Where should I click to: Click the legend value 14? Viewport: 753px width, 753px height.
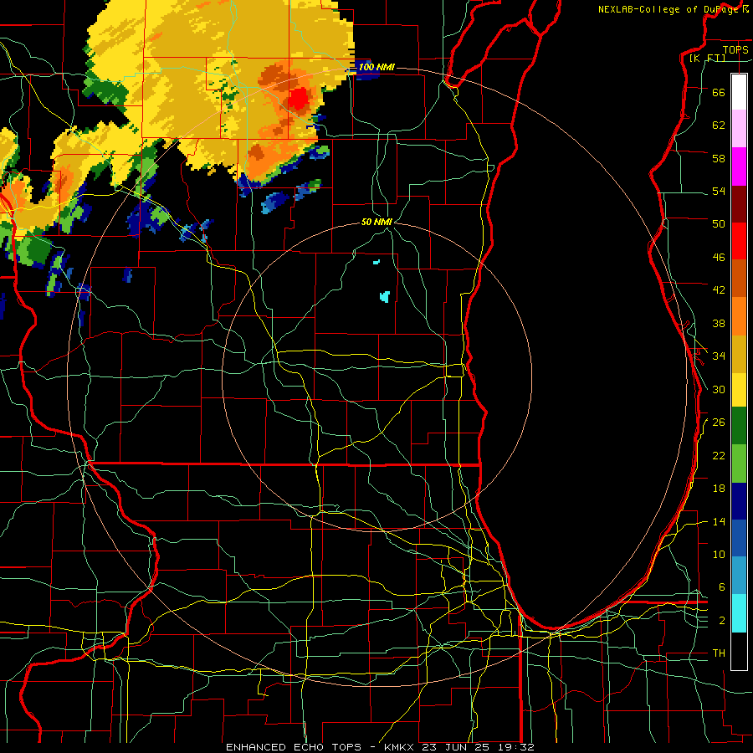pos(719,521)
